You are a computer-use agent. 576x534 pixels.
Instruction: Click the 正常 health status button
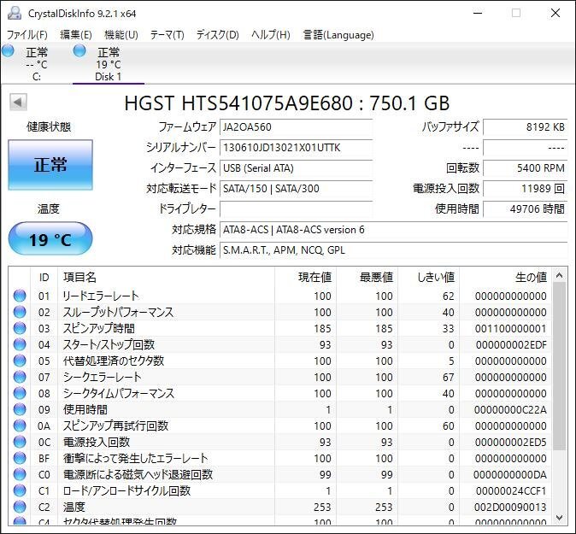tap(50, 166)
